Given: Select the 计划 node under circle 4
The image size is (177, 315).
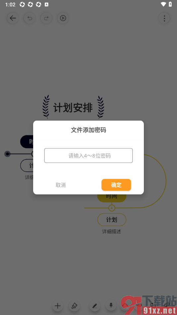Looking at the screenshot, I should coord(112,220).
